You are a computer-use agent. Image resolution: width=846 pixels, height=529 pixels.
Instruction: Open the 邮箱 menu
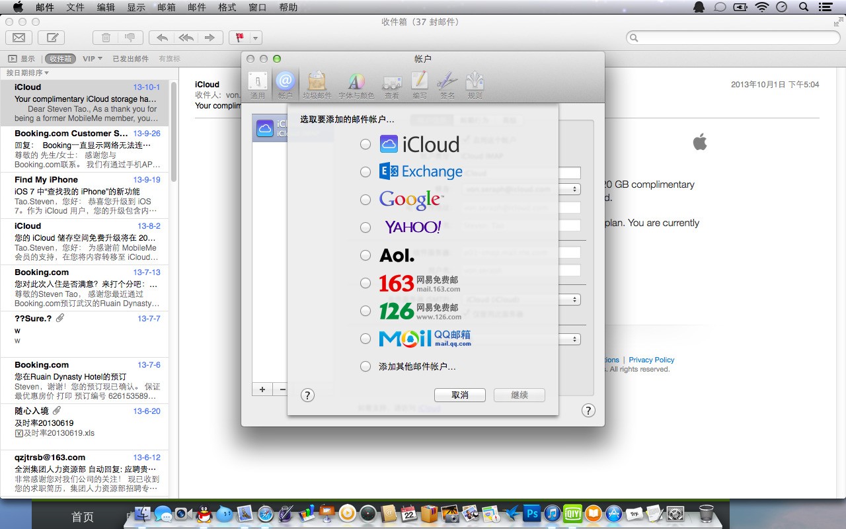(167, 7)
